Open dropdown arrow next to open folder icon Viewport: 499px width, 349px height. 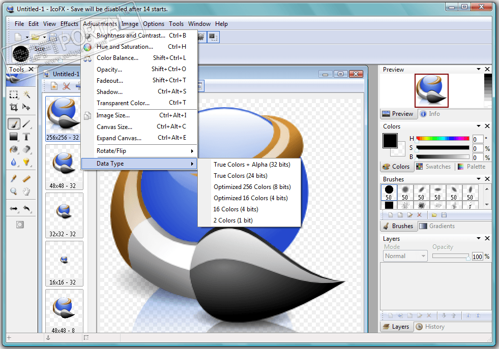(x=45, y=38)
